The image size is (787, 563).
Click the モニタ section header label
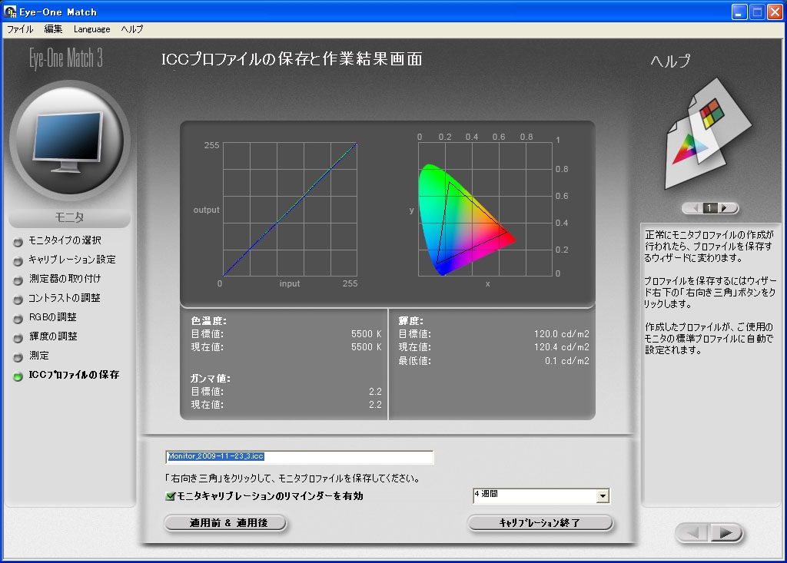[x=69, y=217]
